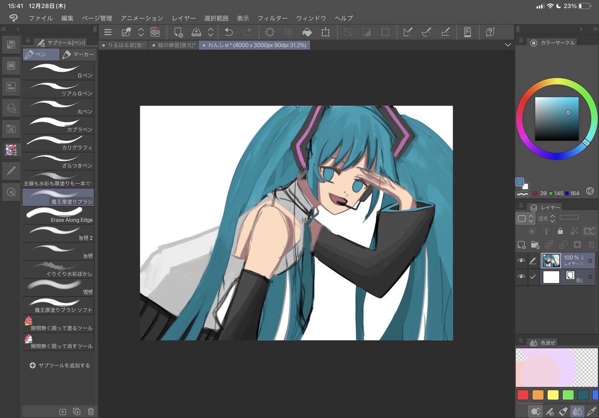The height and width of the screenshot is (418, 599).
Task: Toggle set as reference layer lighthouse icon
Action: click(547, 231)
